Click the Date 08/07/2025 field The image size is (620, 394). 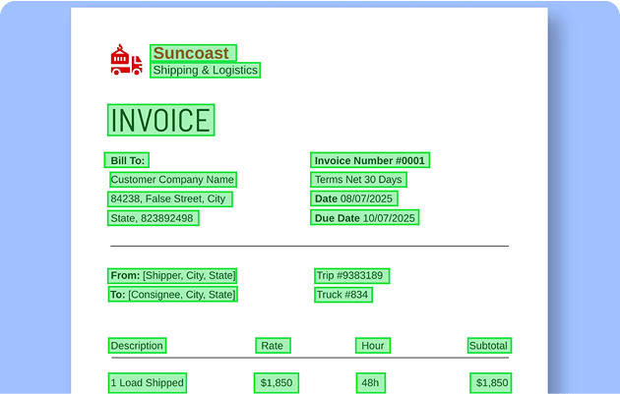[x=354, y=198]
